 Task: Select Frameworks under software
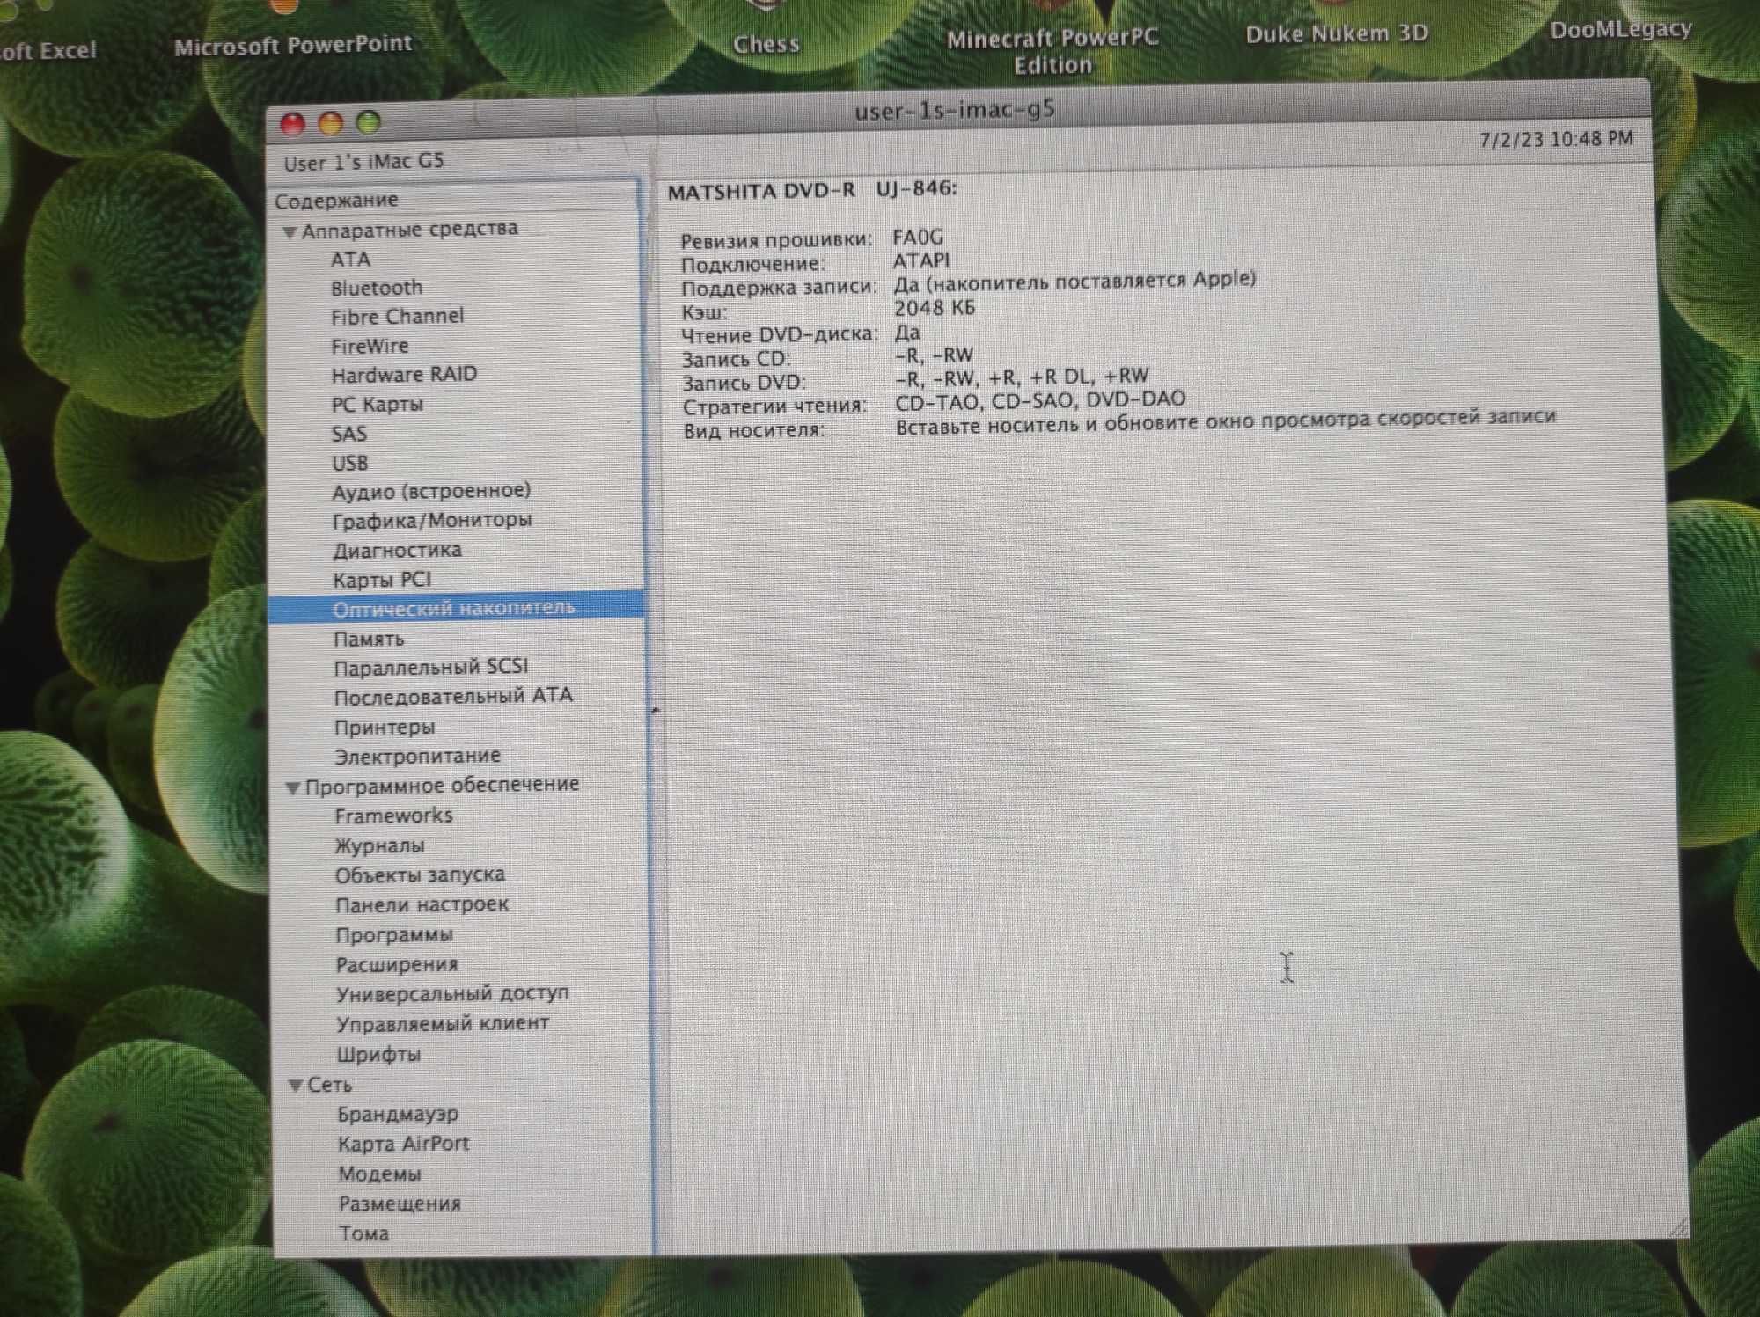pos(393,816)
